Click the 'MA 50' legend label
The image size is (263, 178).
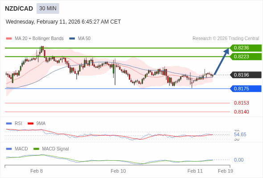[84, 39]
